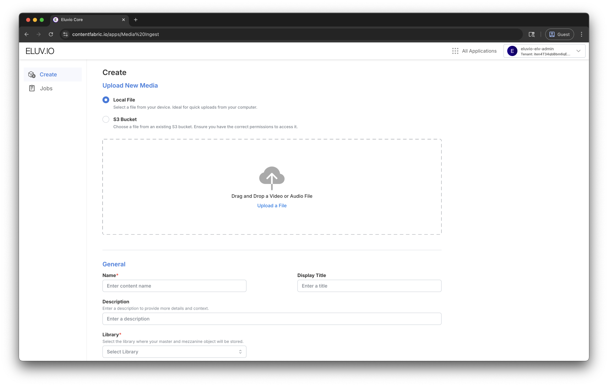
Task: Click the Description text field
Action: pos(272,319)
